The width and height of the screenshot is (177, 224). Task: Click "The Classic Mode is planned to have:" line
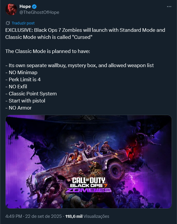pos(48,51)
